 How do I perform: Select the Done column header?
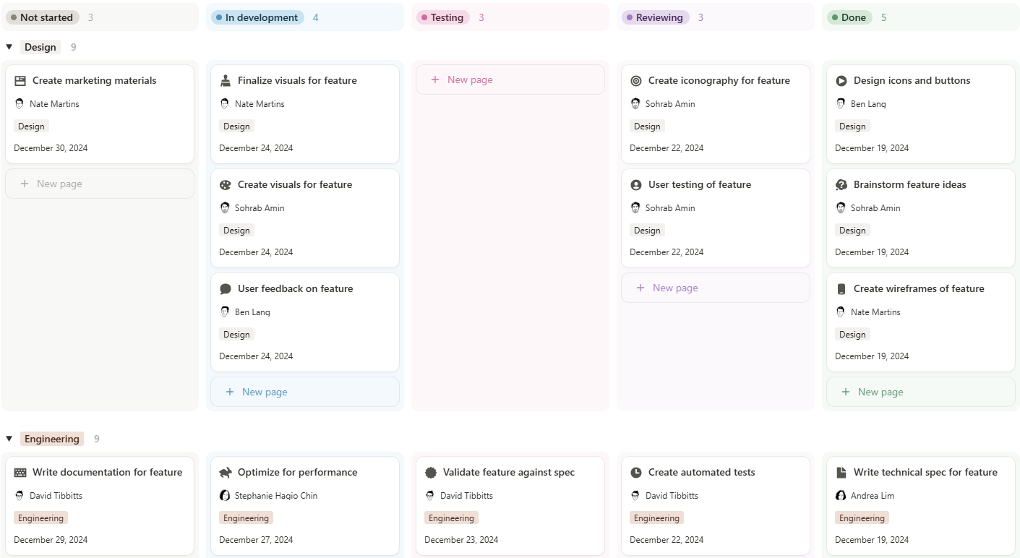(849, 17)
